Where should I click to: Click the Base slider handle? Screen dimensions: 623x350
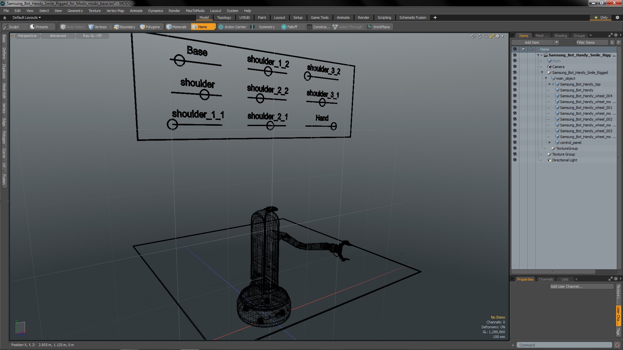[179, 60]
